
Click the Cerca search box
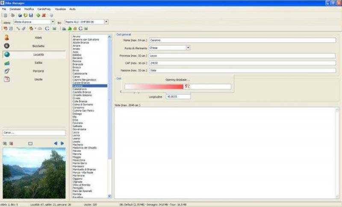click(34, 133)
